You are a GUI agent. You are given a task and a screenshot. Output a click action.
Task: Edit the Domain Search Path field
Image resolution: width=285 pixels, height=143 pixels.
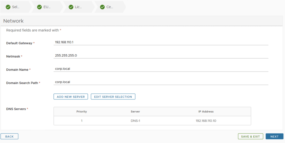[x=161, y=82]
